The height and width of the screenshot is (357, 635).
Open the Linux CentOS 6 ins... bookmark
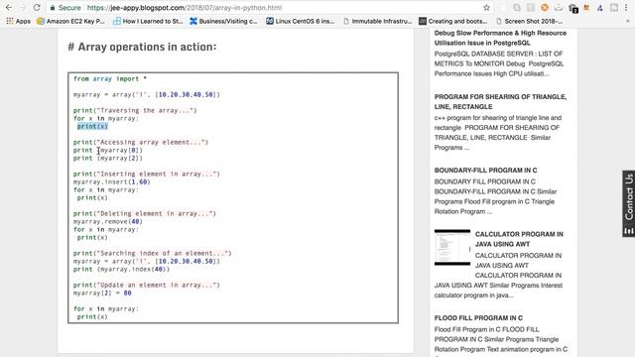(x=300, y=21)
